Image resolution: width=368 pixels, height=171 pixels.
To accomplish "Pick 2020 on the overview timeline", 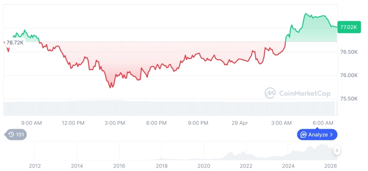I will coord(204,166).
